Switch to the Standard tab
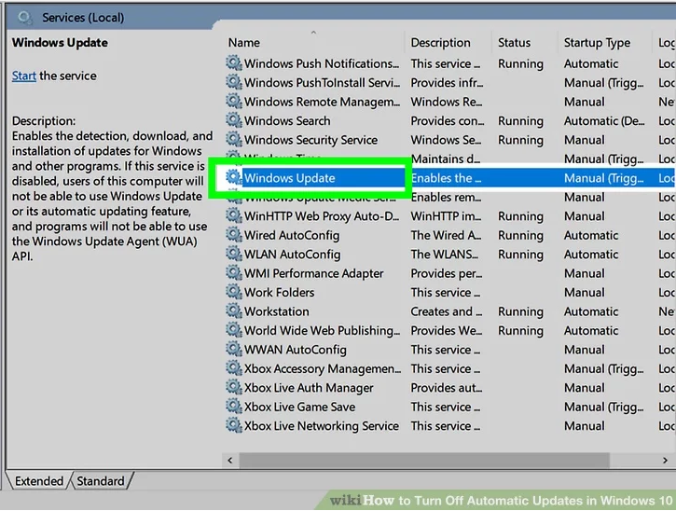 (100, 481)
